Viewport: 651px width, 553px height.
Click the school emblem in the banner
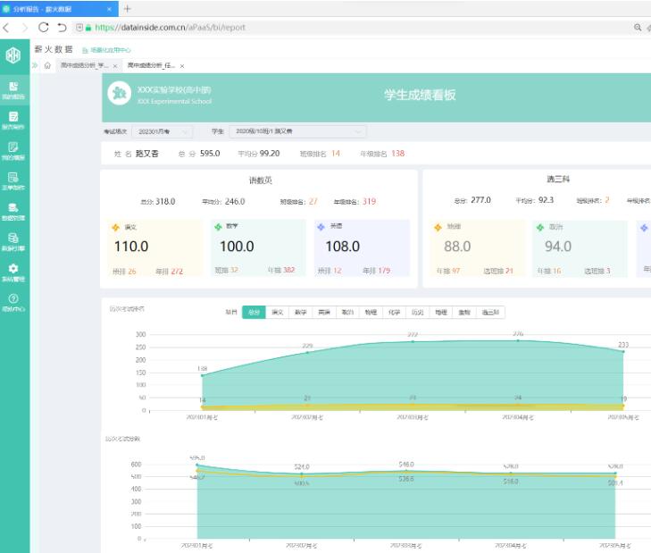tap(120, 93)
